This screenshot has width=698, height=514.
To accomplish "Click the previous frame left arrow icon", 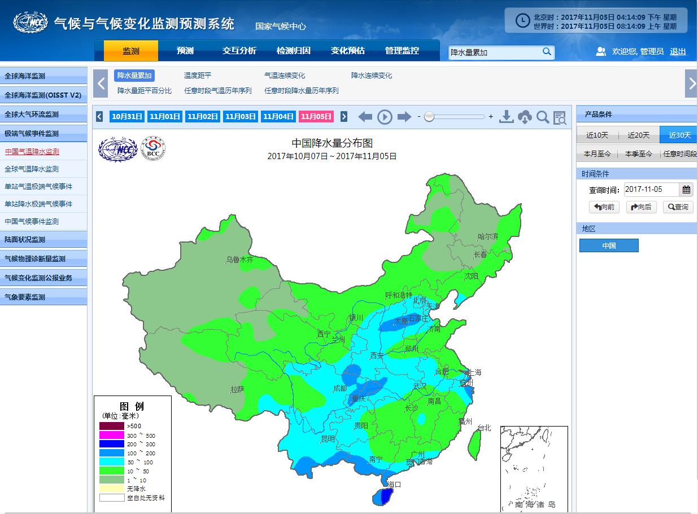I will point(365,117).
